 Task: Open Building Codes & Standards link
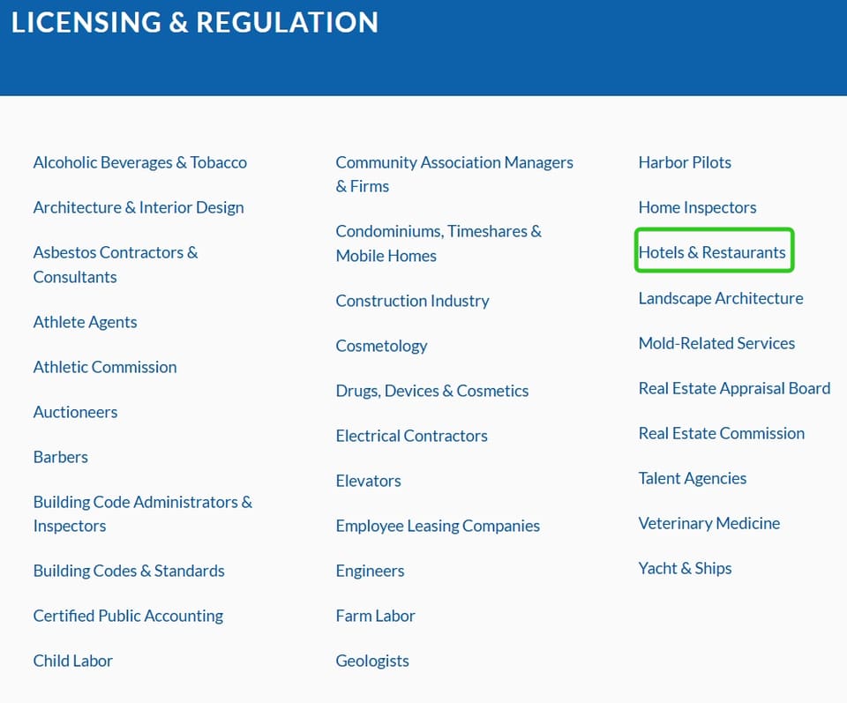pyautogui.click(x=129, y=571)
